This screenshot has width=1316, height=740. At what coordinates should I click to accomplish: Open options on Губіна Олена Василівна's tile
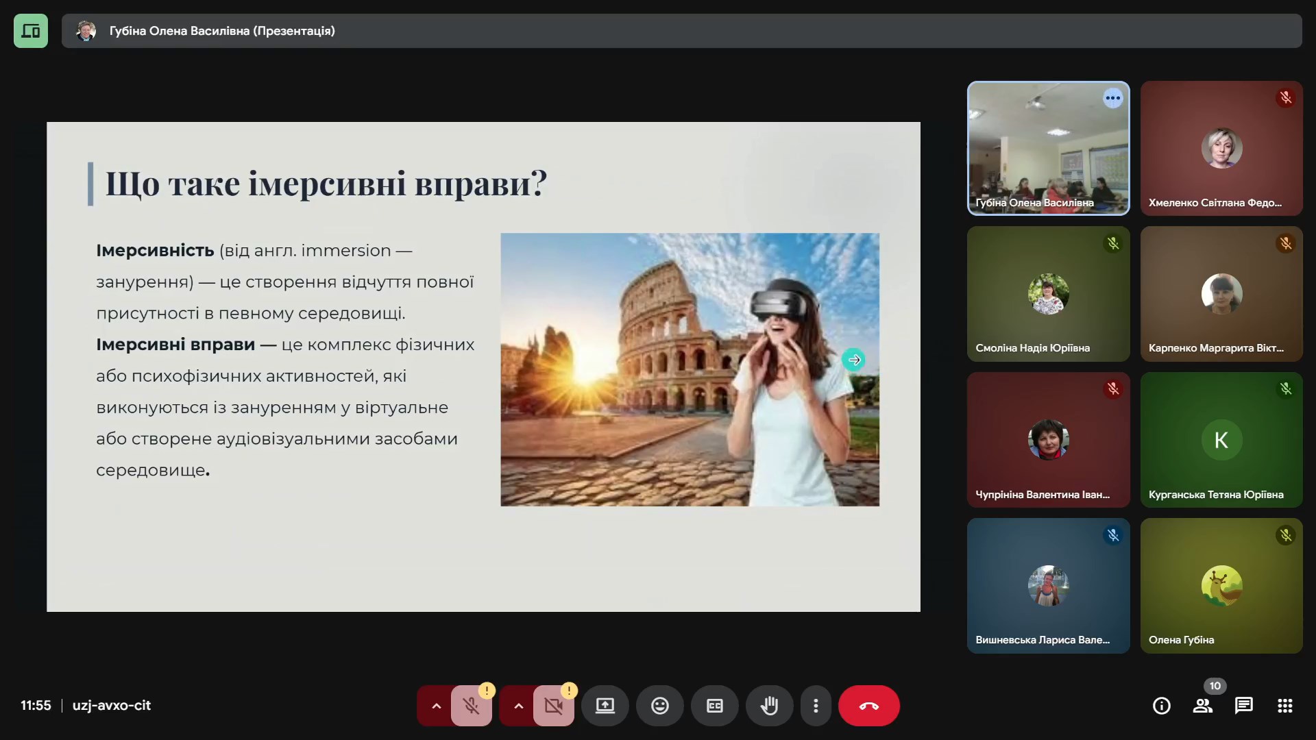pyautogui.click(x=1112, y=98)
